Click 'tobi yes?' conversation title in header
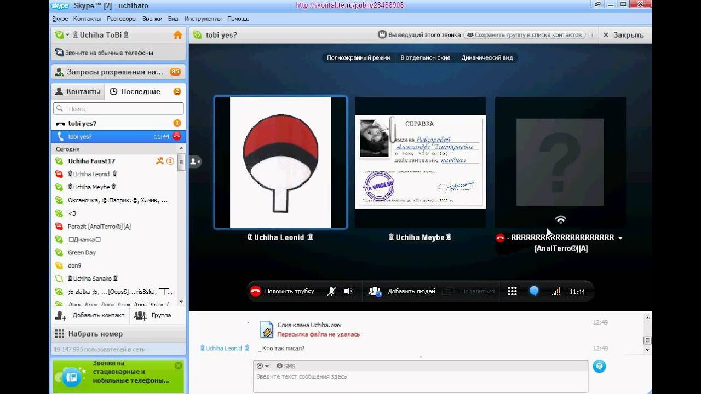The width and height of the screenshot is (701, 394). pos(221,35)
